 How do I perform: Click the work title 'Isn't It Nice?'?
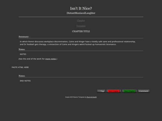pyautogui.click(x=81, y=8)
